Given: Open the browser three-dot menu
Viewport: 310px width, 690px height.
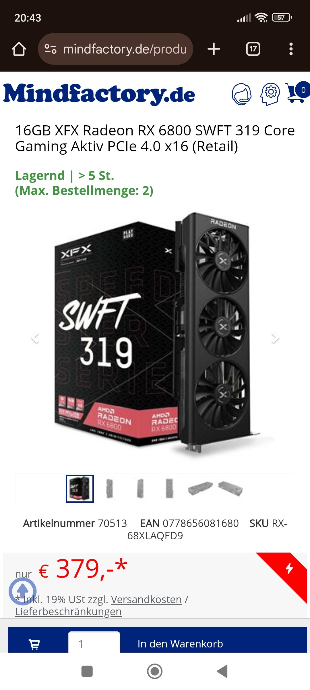Looking at the screenshot, I should click(291, 49).
